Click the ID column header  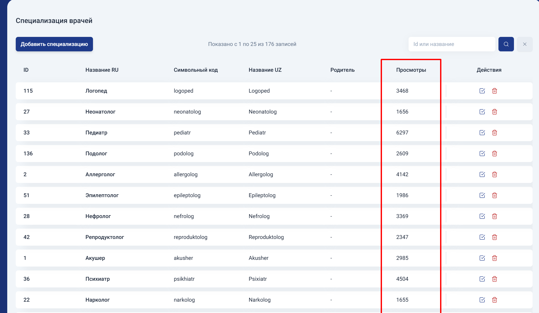click(26, 70)
